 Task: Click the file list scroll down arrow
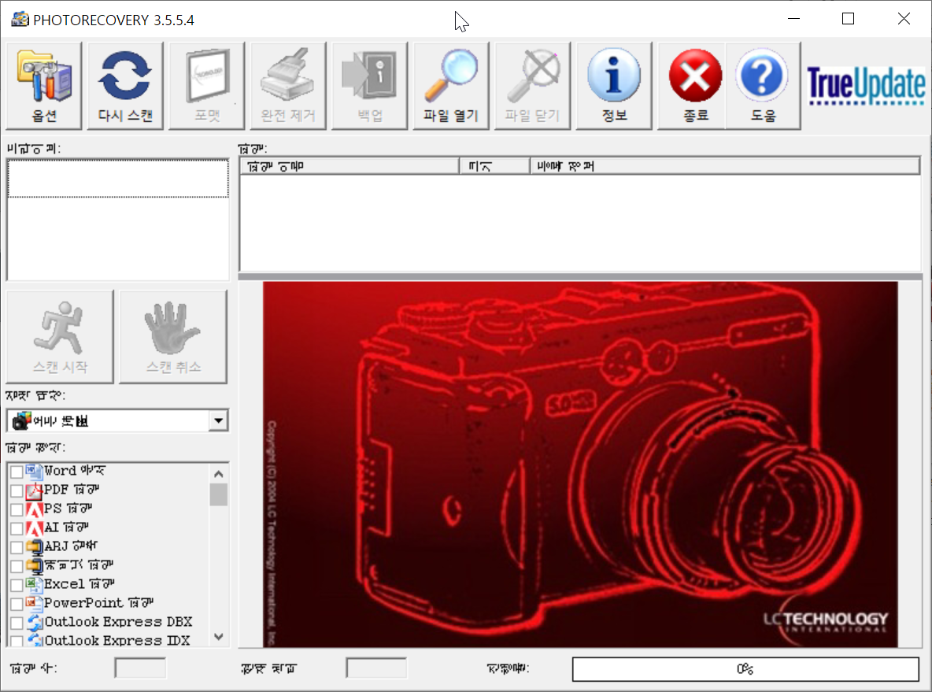click(x=218, y=637)
